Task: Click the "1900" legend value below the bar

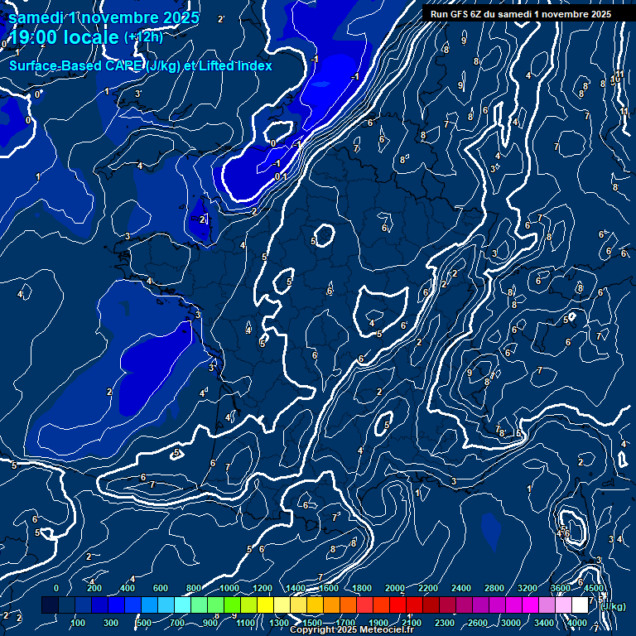Action: 378,623
